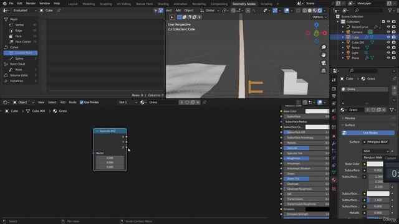Expand the BezierCurve outliner item
Viewport: 399px width, 224px height.
click(x=343, y=27)
